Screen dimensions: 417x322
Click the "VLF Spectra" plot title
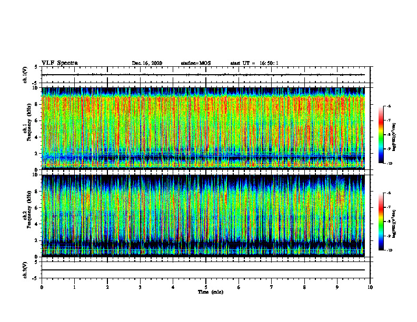click(x=59, y=63)
